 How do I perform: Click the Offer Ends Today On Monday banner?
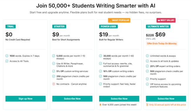tap(162, 44)
